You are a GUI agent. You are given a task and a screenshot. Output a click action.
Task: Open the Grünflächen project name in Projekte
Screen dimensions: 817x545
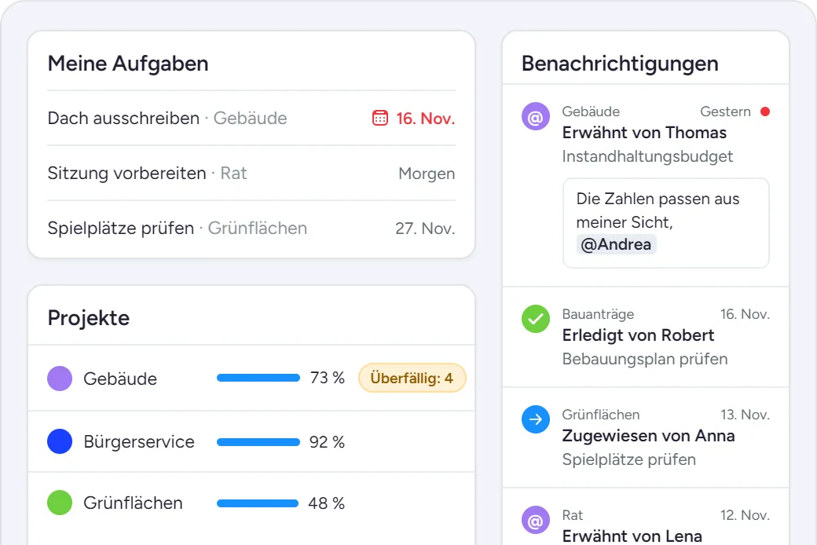[x=133, y=503]
